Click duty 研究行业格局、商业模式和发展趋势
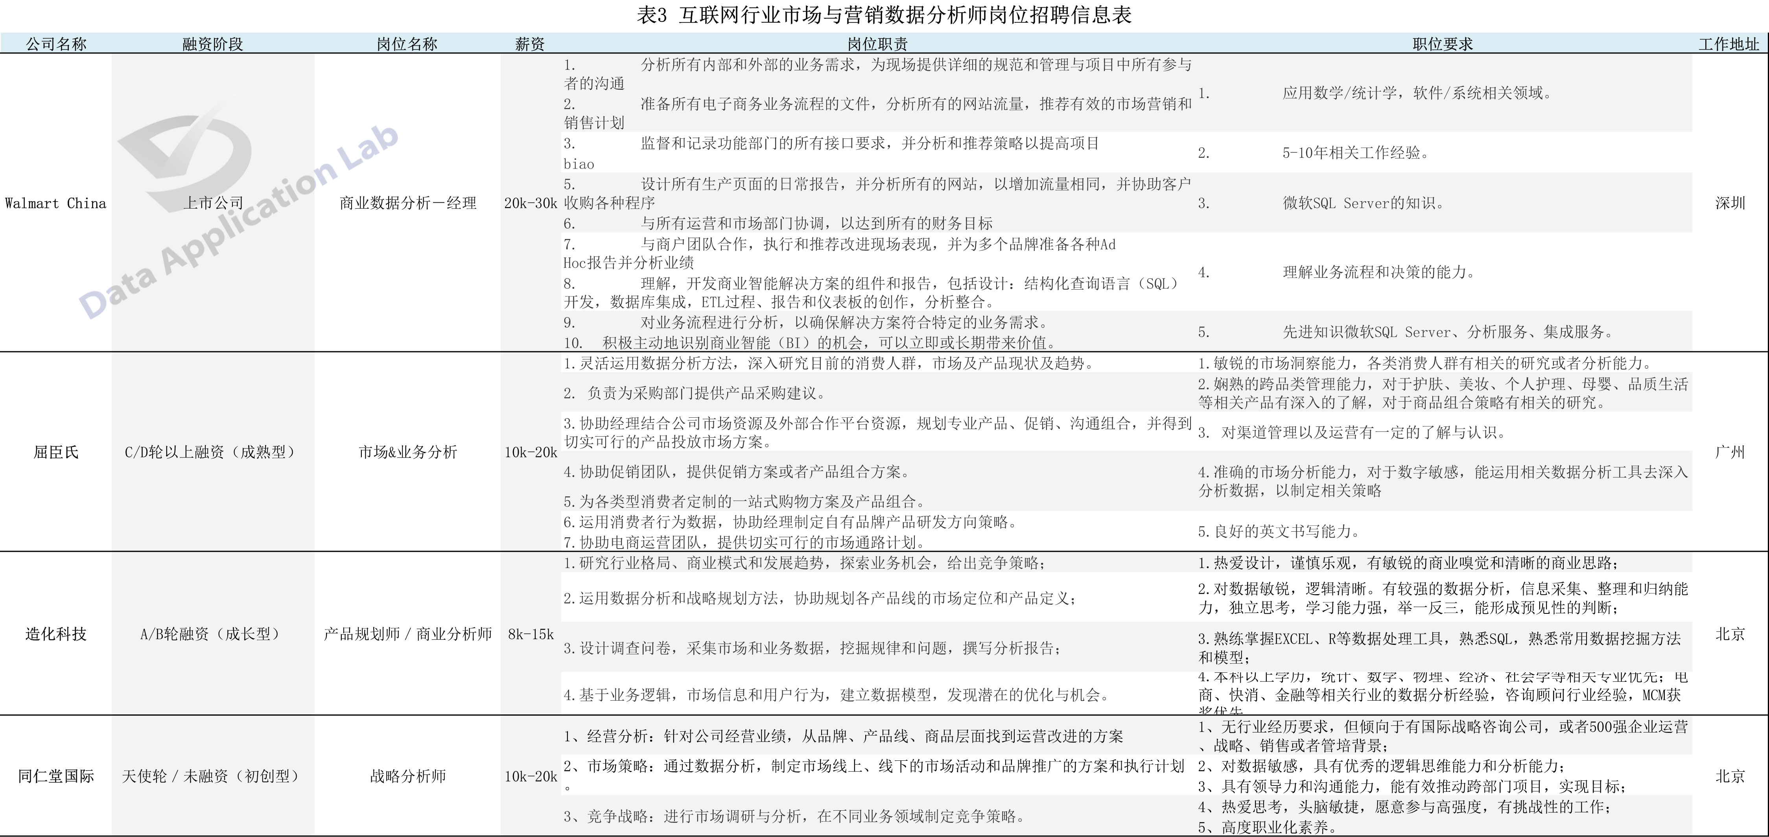Screen dimensions: 1769x837 point(805,563)
